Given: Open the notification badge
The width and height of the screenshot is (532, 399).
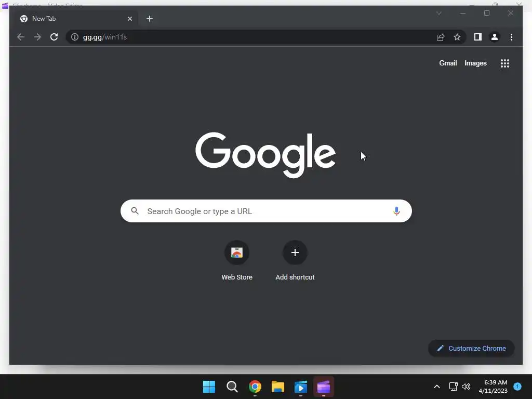Looking at the screenshot, I should pos(517,387).
